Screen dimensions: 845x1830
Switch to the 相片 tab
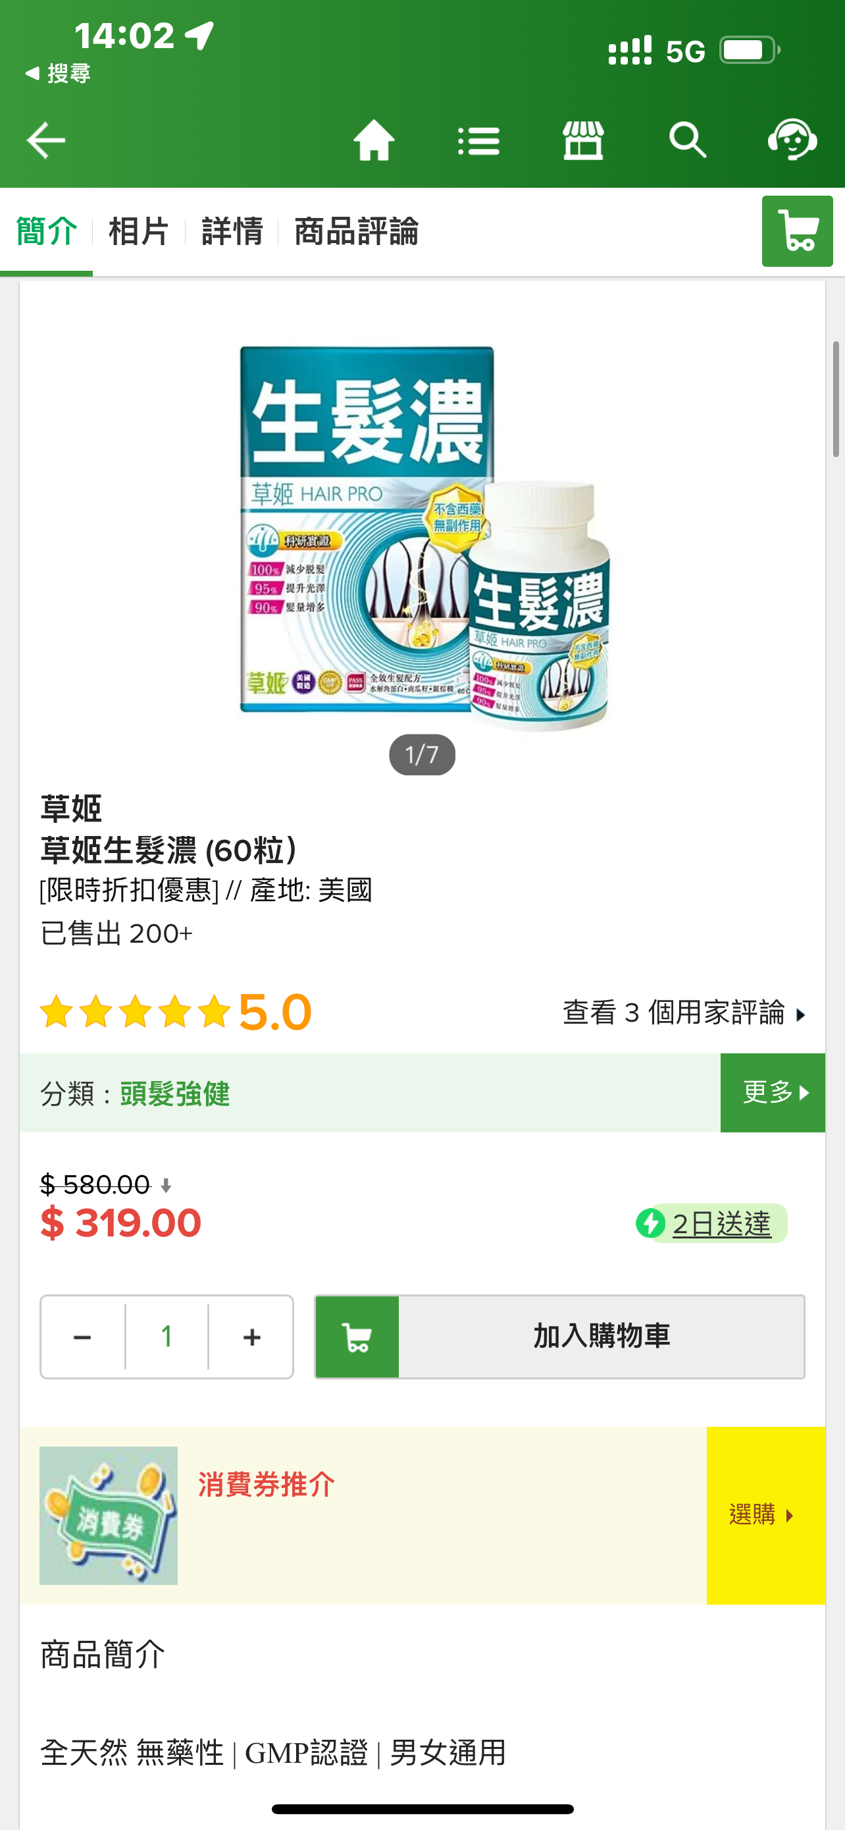click(138, 232)
